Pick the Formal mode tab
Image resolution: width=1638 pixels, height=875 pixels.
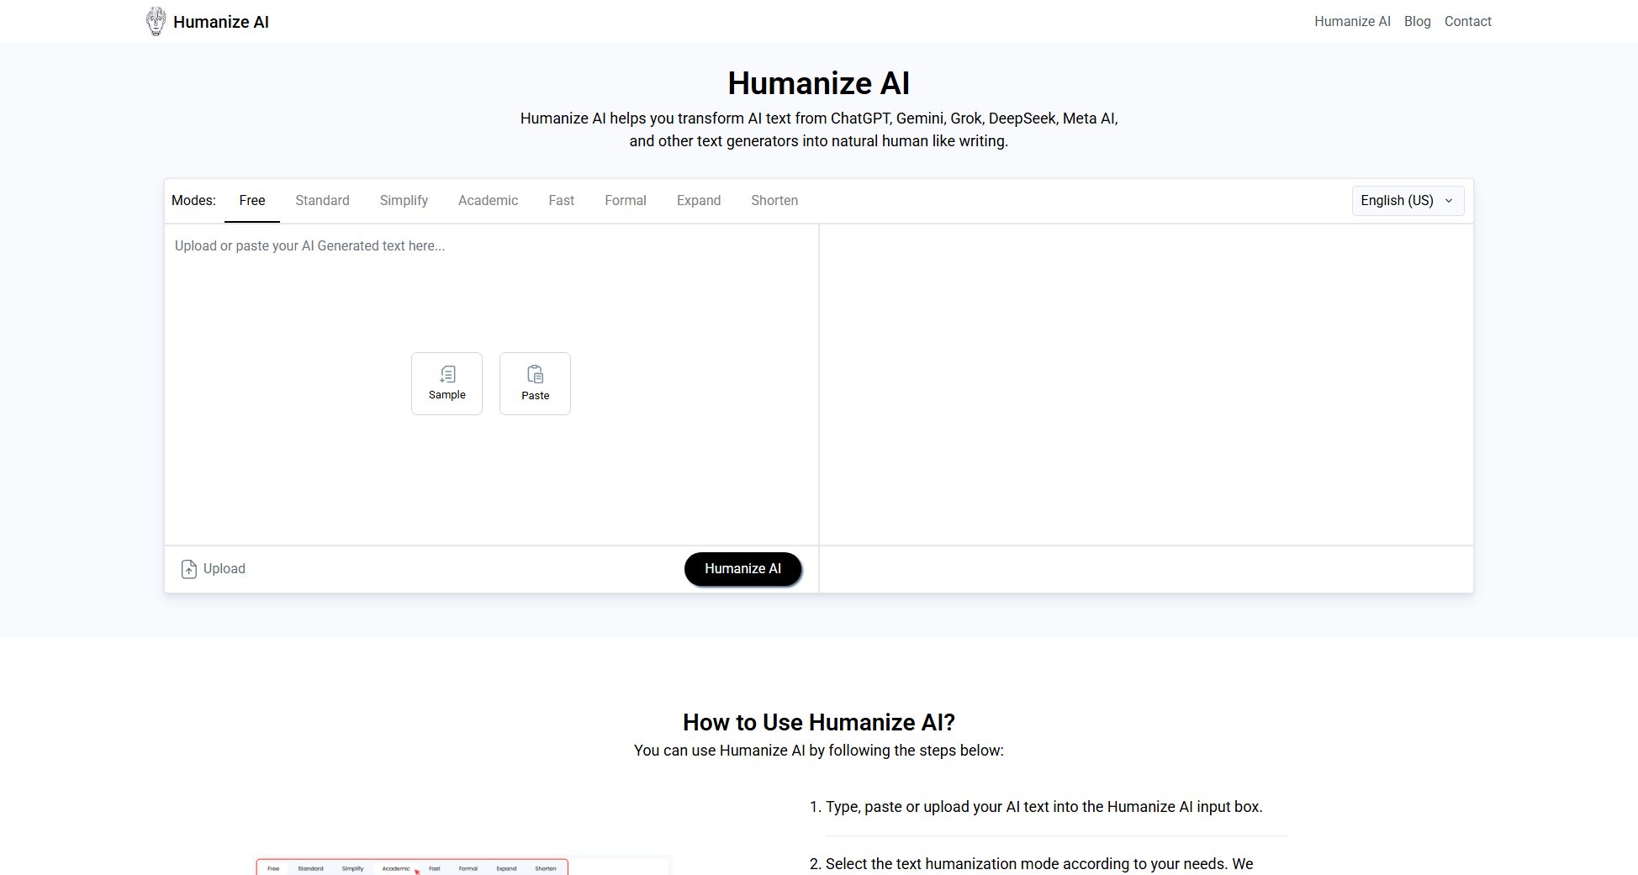[x=626, y=201]
